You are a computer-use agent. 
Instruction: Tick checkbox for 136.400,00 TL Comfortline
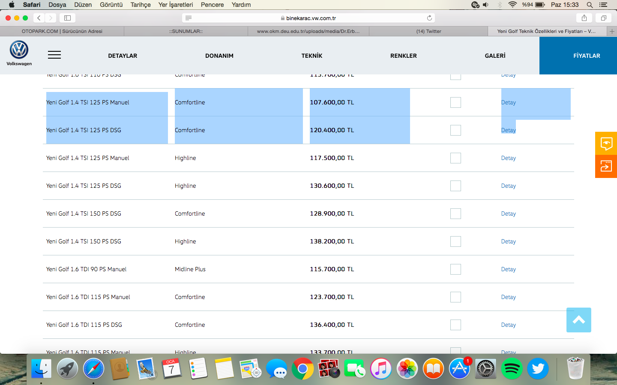pyautogui.click(x=455, y=325)
